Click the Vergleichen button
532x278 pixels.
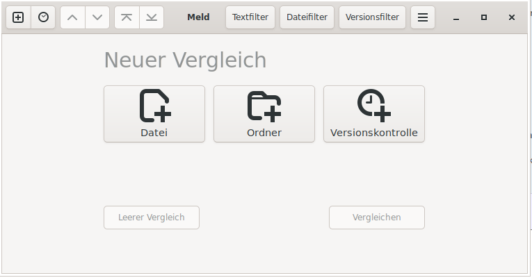[x=376, y=218]
